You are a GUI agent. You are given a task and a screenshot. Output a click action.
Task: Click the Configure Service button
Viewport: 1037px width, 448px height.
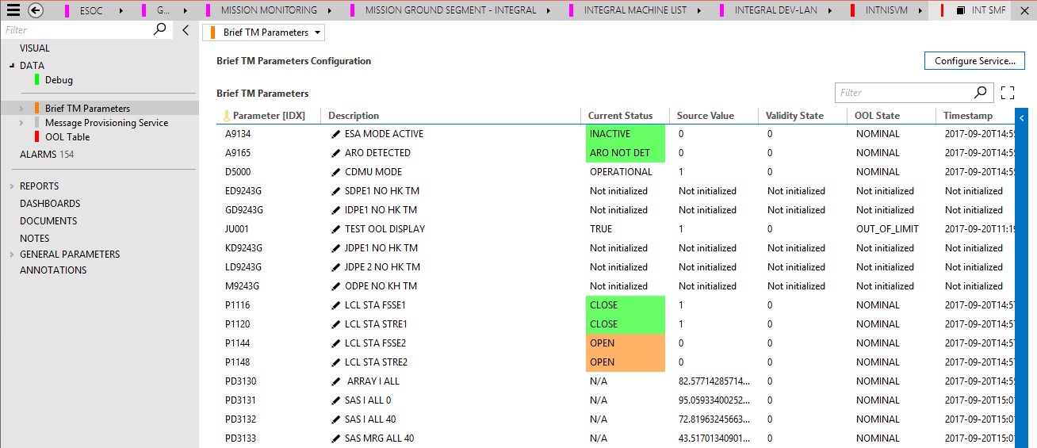(x=974, y=61)
